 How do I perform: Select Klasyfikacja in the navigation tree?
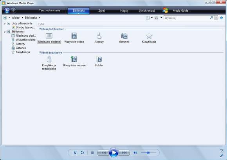tap(23, 52)
